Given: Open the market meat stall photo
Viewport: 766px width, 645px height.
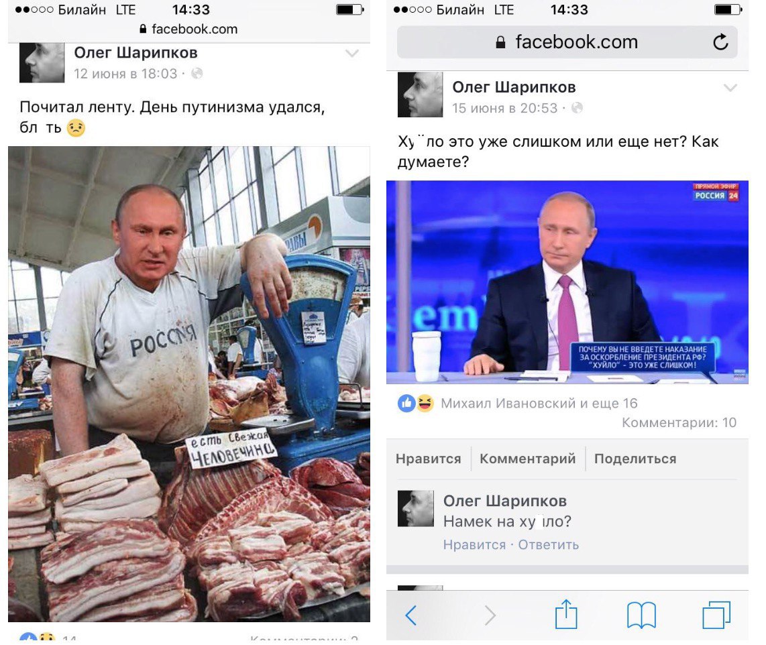Looking at the screenshot, I should tap(189, 384).
